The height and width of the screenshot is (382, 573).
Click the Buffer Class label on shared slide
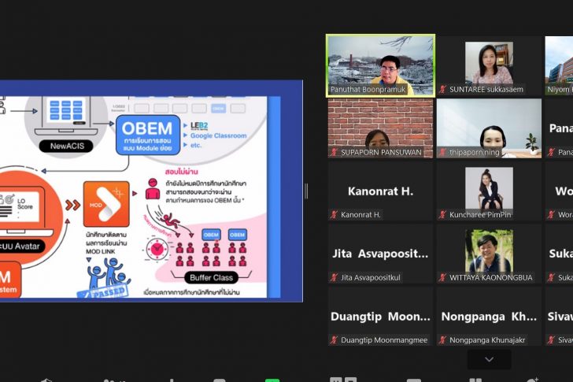[210, 277]
